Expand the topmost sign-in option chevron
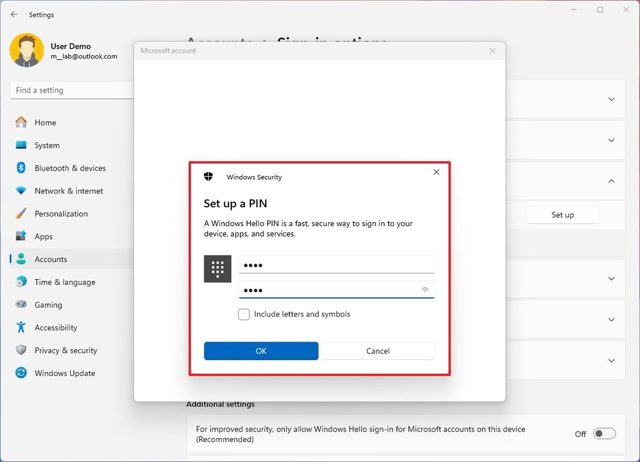Screen dimensions: 640x462 (x=611, y=99)
